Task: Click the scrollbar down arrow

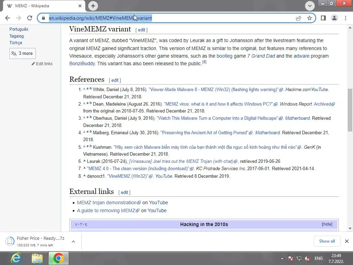Action: [x=350, y=228]
